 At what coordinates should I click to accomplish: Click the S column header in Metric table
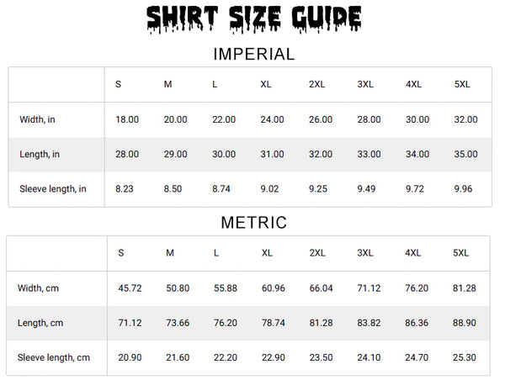[121, 253]
